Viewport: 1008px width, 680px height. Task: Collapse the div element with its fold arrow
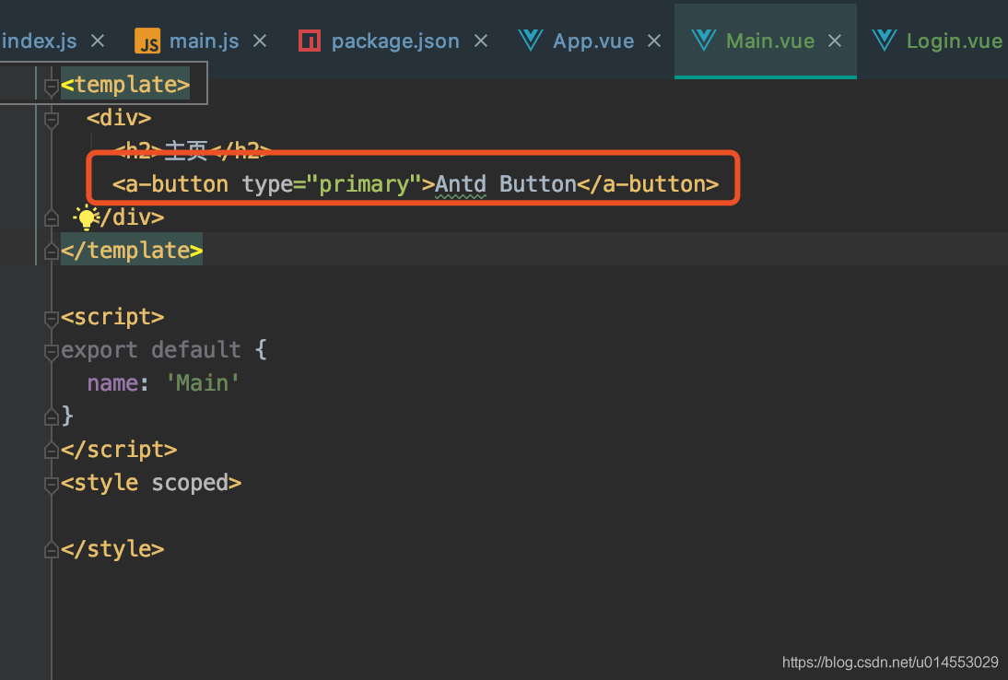click(51, 117)
